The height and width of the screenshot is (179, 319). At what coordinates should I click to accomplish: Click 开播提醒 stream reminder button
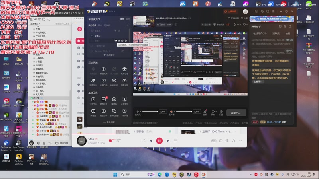(x=233, y=18)
